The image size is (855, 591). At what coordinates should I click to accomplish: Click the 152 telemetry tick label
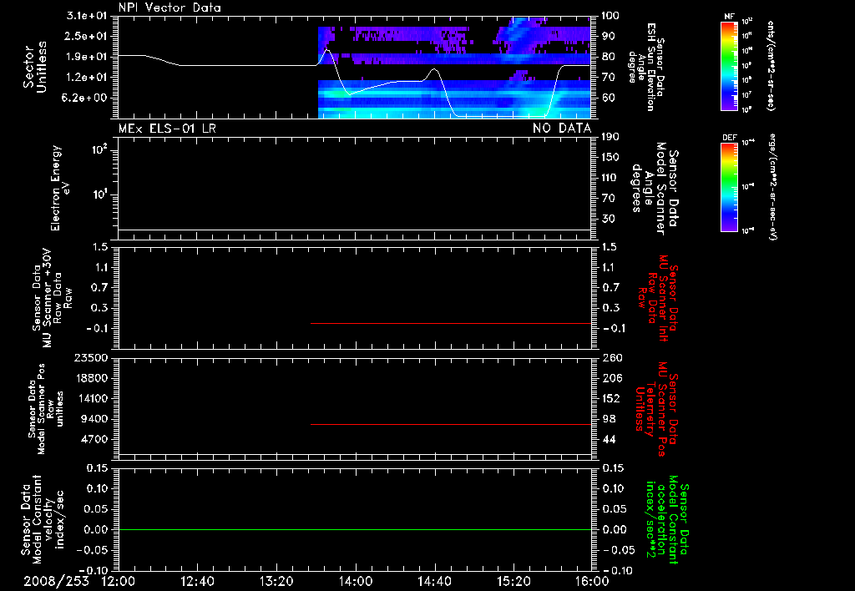coord(610,398)
